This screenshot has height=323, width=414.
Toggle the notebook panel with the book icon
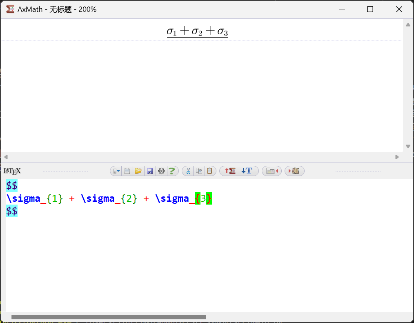[294, 171]
